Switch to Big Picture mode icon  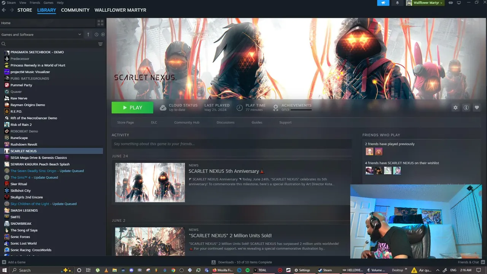click(x=459, y=3)
